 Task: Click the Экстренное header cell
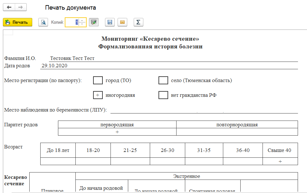coord(187,176)
